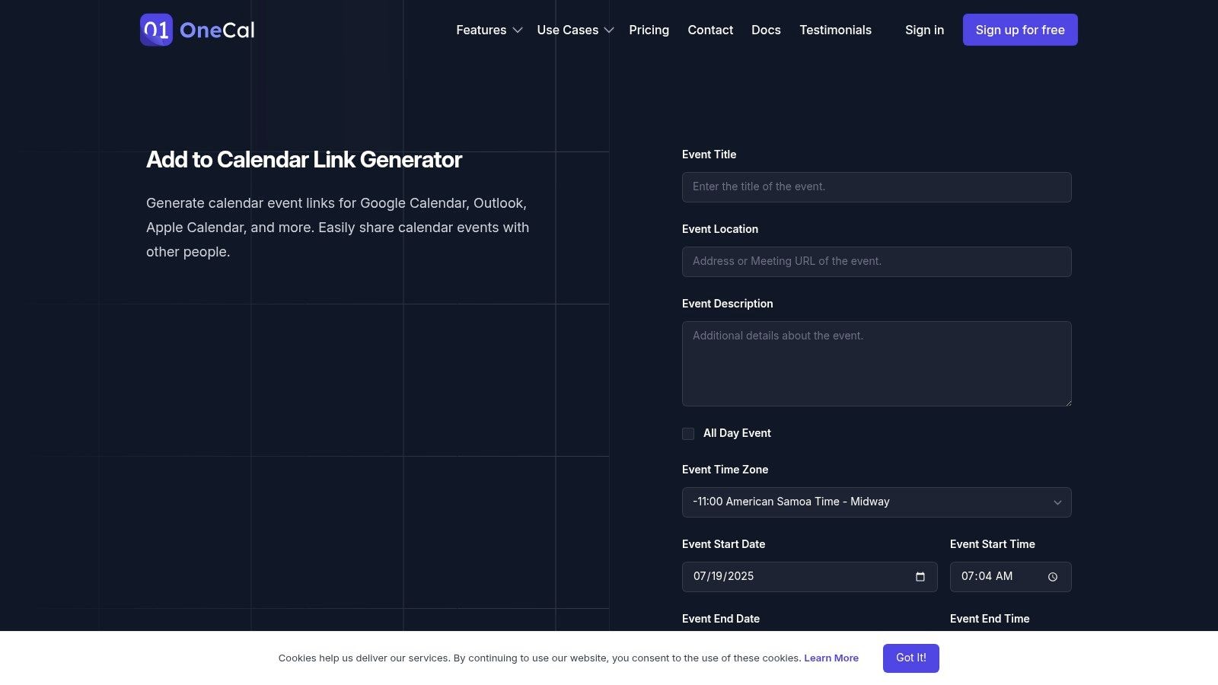Screen dimensions: 1218x685
Task: Click into the Event Location field
Action: point(876,262)
